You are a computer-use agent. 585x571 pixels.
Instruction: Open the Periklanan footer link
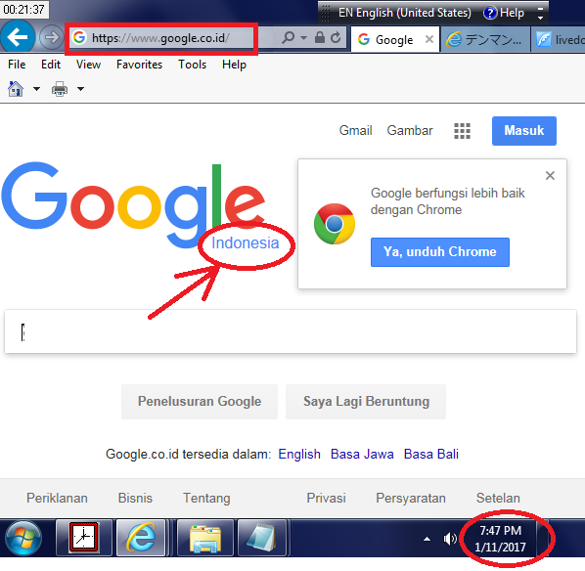click(x=57, y=498)
